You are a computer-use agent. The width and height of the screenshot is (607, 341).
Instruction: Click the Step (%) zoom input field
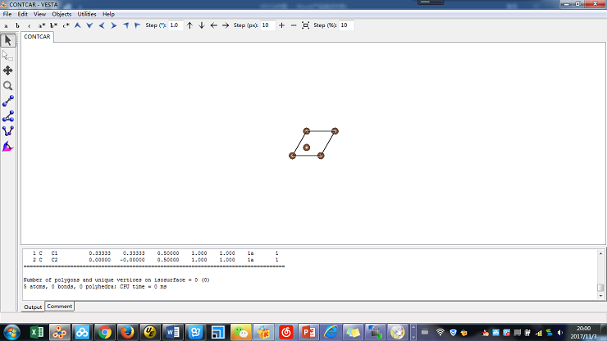tap(347, 25)
